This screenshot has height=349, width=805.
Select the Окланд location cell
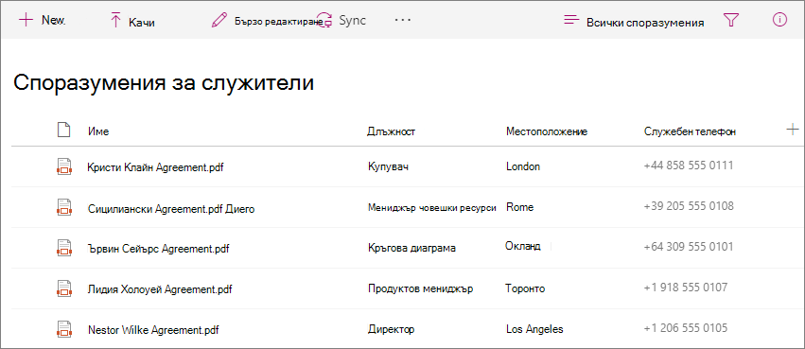tap(522, 246)
